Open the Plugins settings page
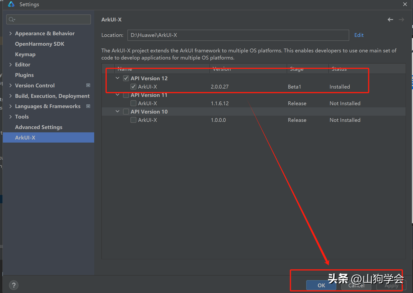The width and height of the screenshot is (413, 293). click(24, 75)
